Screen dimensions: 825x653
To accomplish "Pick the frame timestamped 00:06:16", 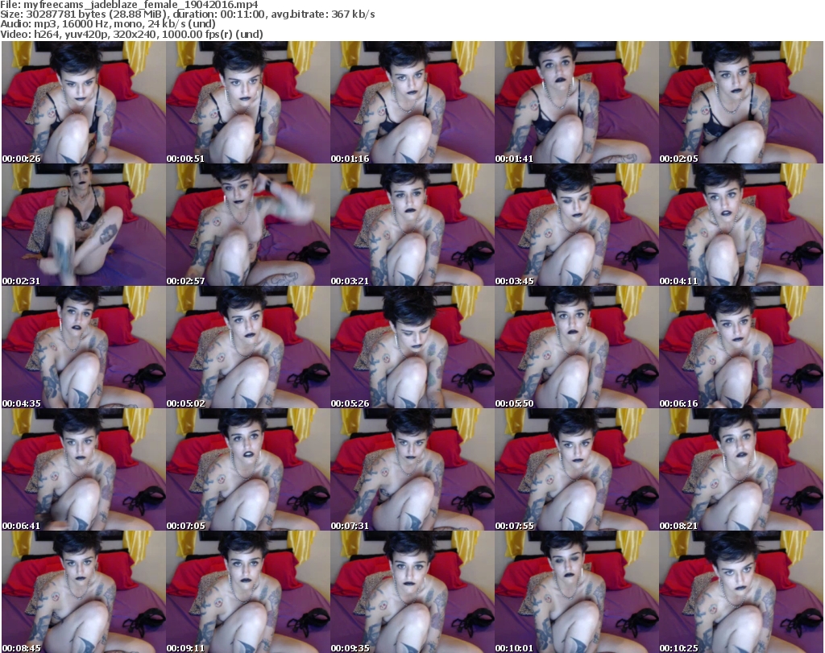I will (741, 348).
